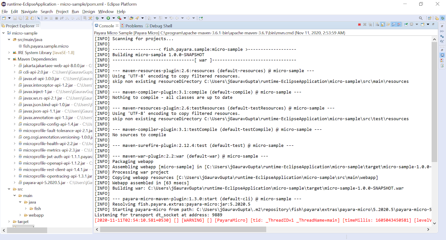Click the Console horizontal scrollbar thumb
446x240 pixels.
(x=183, y=229)
